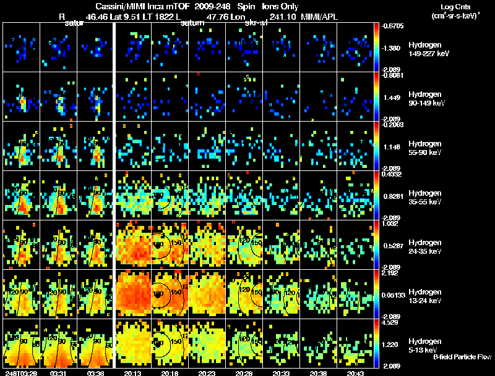The width and height of the screenshot is (495, 376).
Task: Click the 5-13 keV panel at 03:26
Action: [22, 343]
